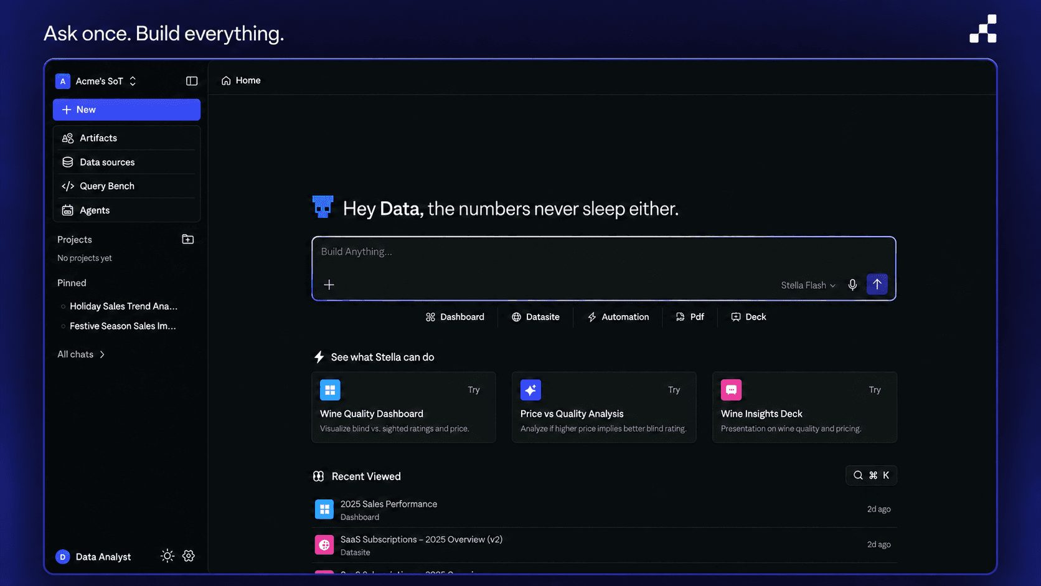1041x586 pixels.
Task: Click the 2025 Sales Performance dashboard icon
Action: (324, 509)
